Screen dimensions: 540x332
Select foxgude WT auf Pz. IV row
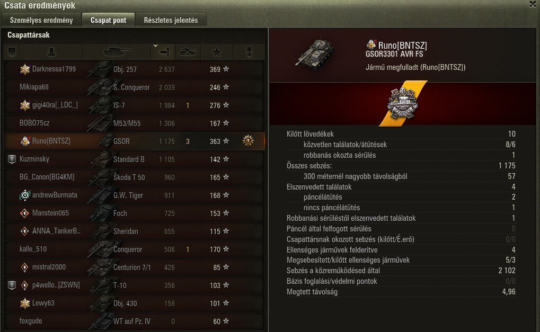click(134, 321)
